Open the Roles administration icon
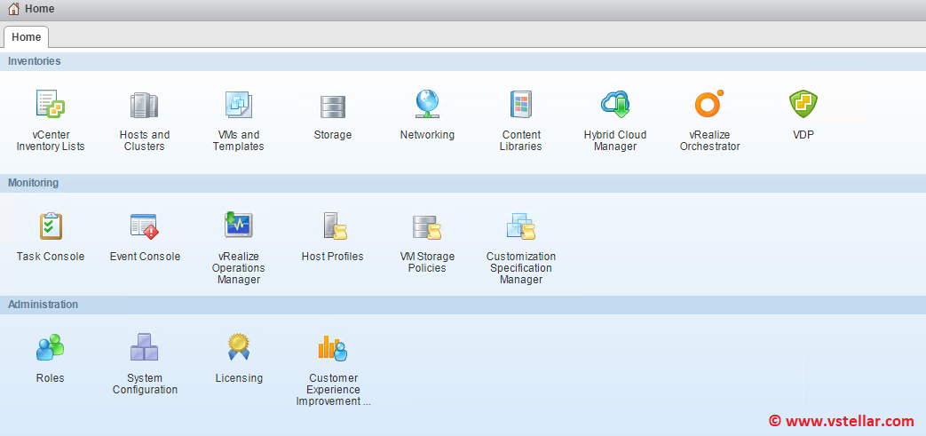The image size is (926, 436). click(x=51, y=347)
